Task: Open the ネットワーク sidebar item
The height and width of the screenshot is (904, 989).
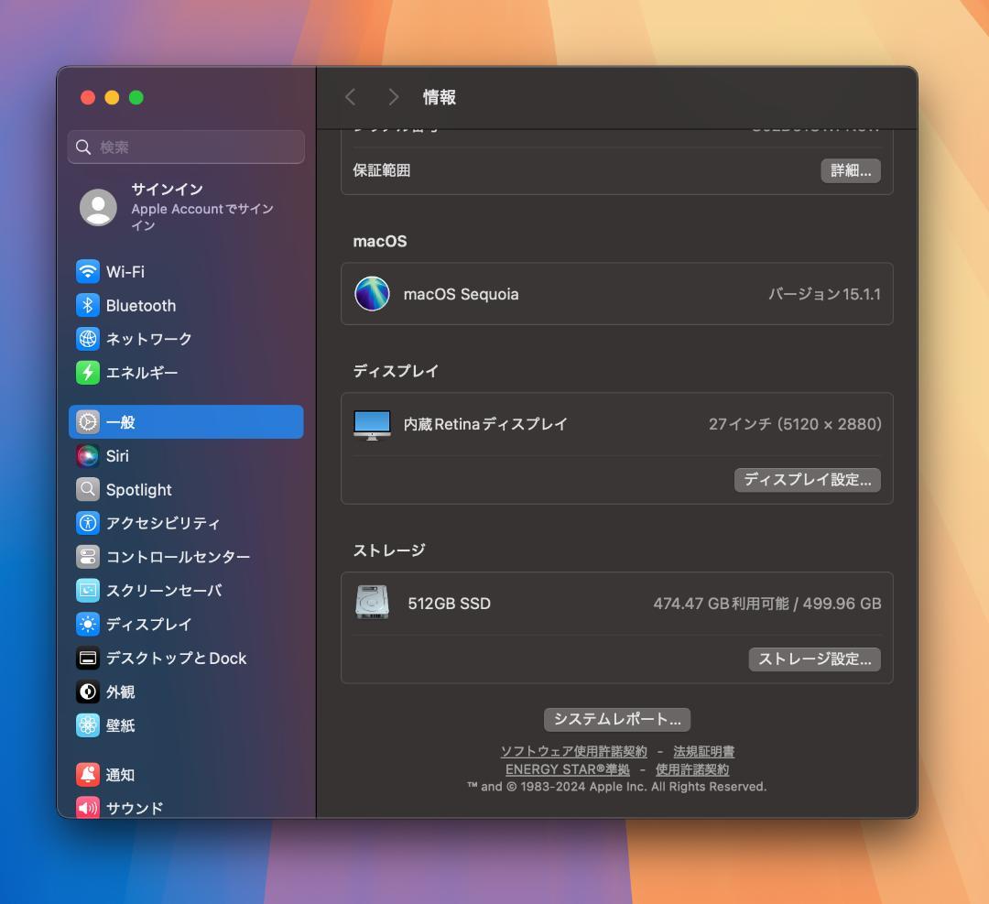Action: (x=186, y=339)
